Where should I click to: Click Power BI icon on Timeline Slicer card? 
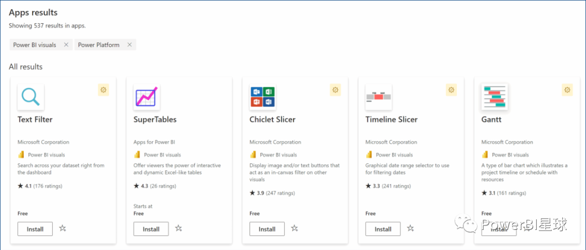(369, 155)
